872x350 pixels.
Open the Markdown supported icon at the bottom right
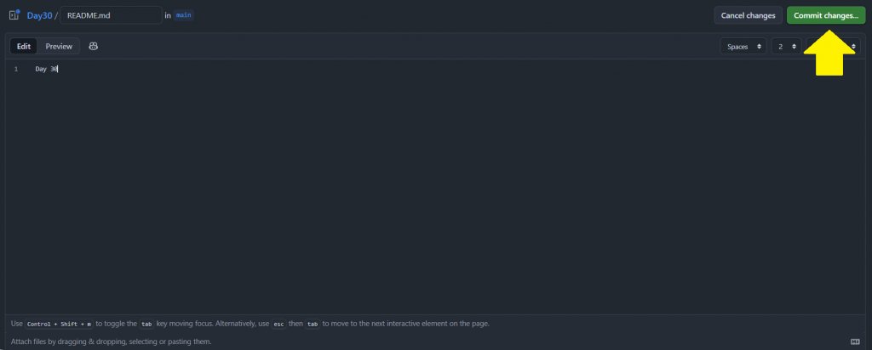point(855,342)
